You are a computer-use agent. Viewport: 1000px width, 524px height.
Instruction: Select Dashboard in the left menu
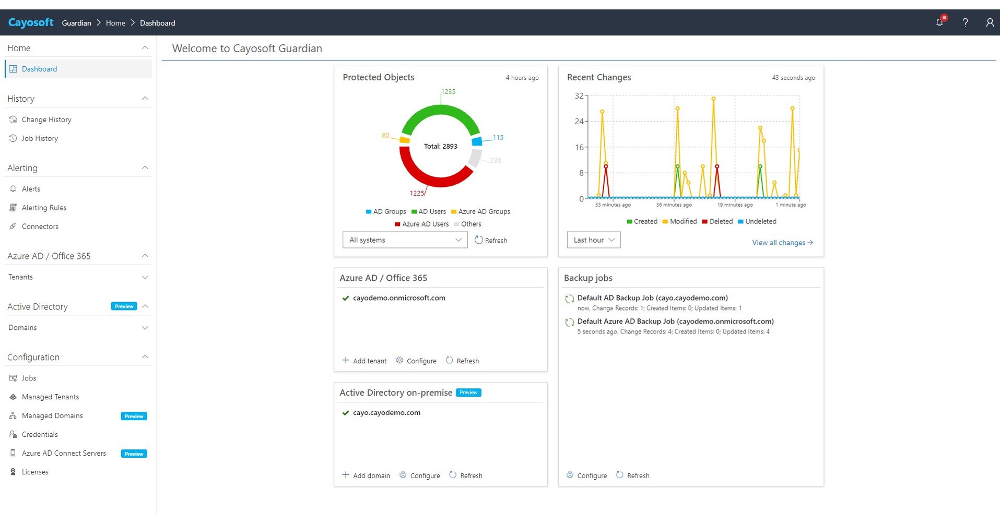point(39,68)
